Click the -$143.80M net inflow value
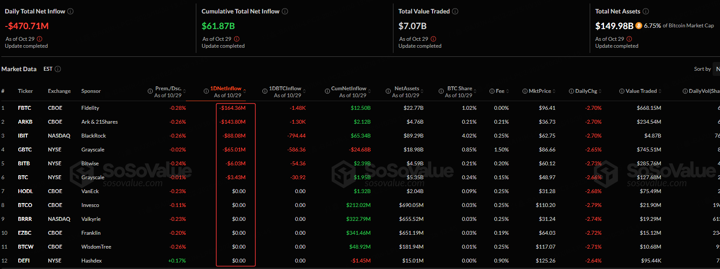720x269 pixels. point(232,122)
